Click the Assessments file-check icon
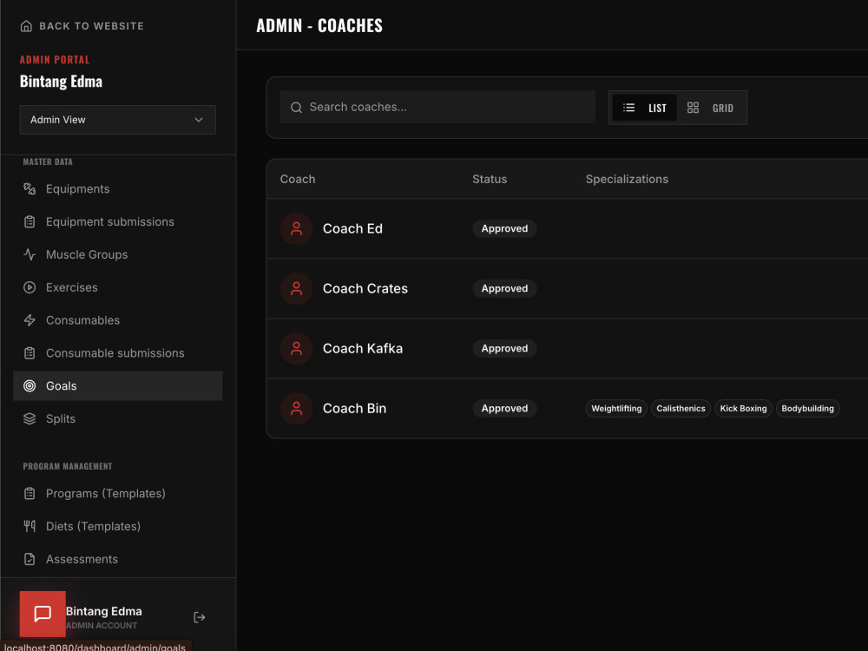The height and width of the screenshot is (651, 868). (x=30, y=559)
